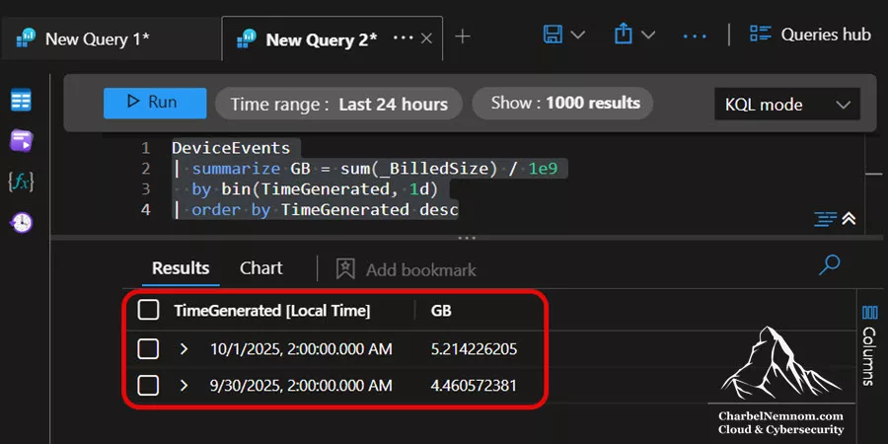Sort by TimeGenerated [Local Time] column header
888x444 pixels.
(272, 311)
